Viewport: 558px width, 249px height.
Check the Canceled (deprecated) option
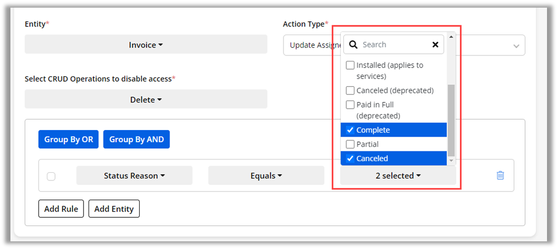(x=350, y=90)
